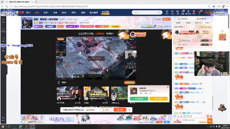Click the search magnifier icon in the navbar
Screen dimensions: 230x129
click(x=159, y=12)
